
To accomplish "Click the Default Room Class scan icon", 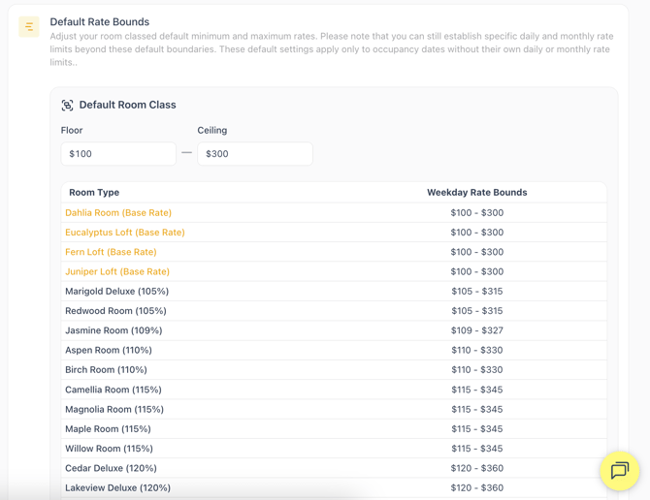I will click(x=67, y=106).
